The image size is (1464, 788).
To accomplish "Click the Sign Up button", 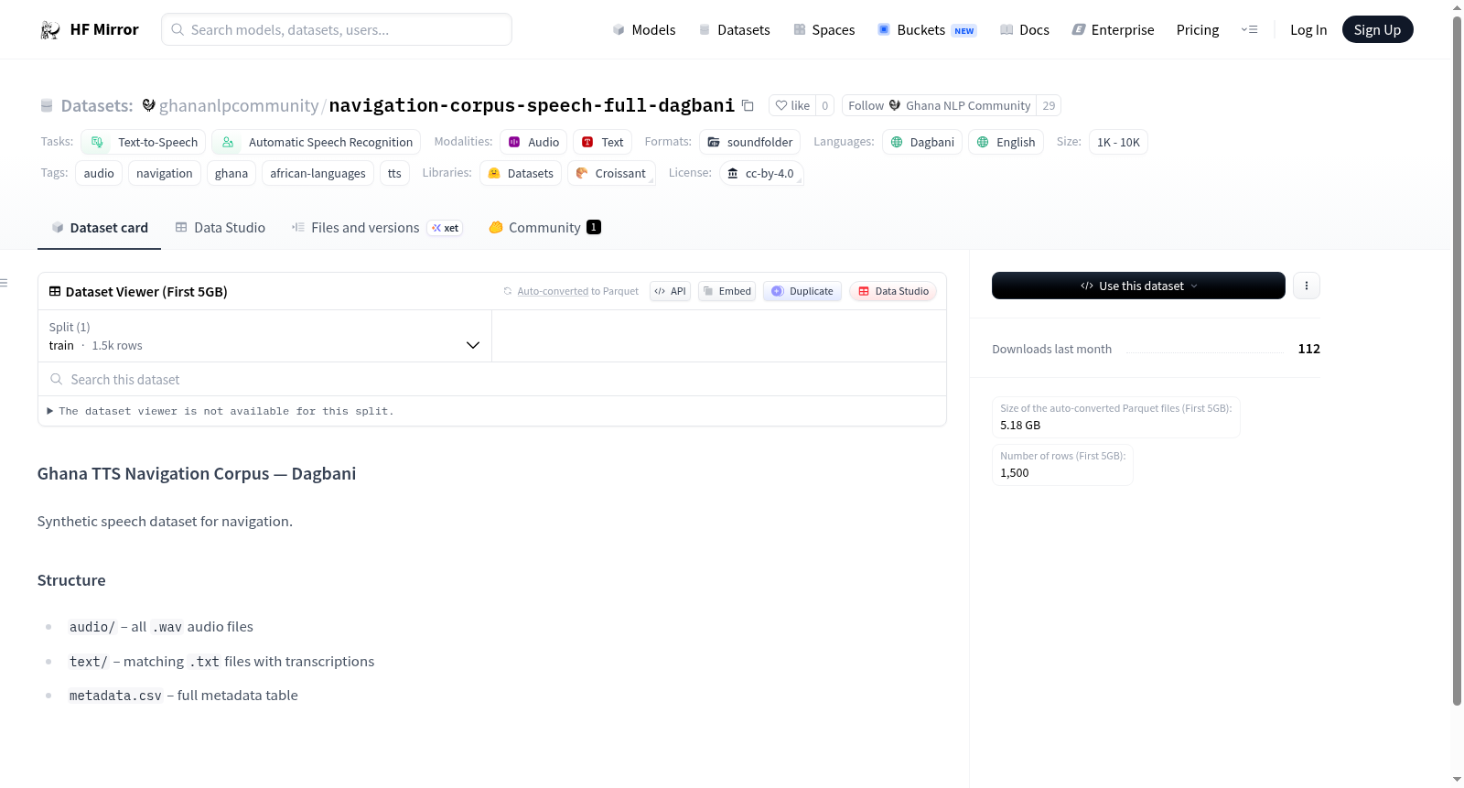I will click(x=1377, y=29).
